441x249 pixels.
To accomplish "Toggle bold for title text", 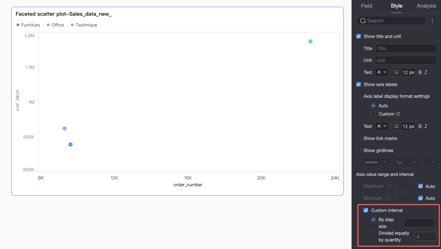I will 420,72.
